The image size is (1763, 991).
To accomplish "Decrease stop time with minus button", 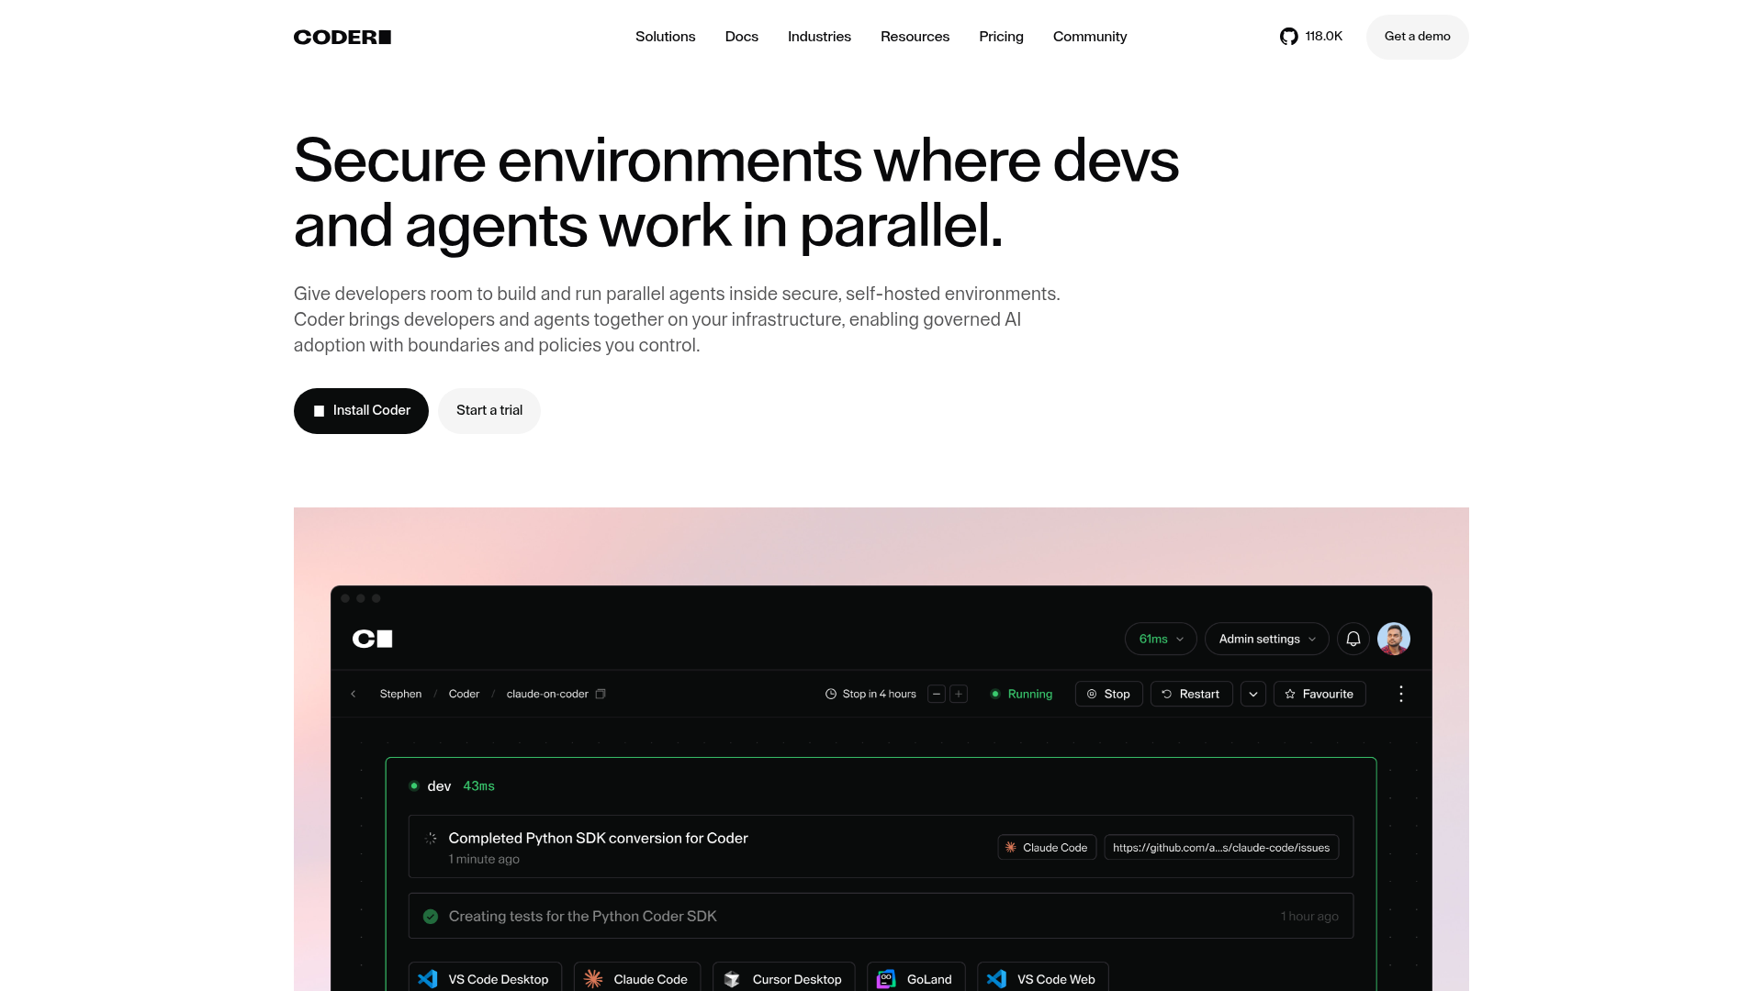I will (x=937, y=694).
